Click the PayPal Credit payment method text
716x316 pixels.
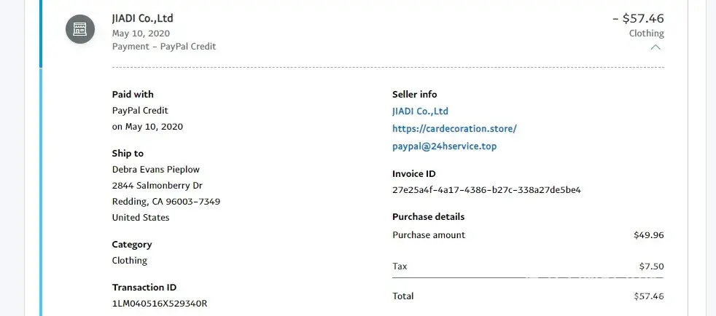tap(140, 111)
